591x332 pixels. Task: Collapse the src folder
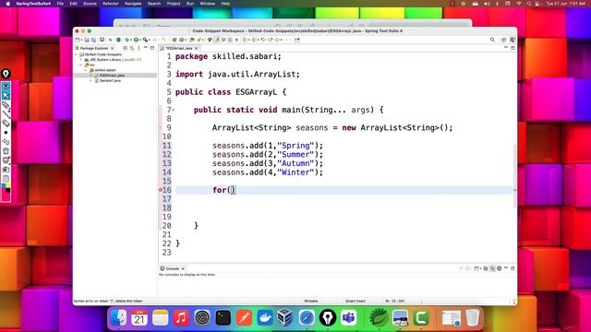coord(81,65)
